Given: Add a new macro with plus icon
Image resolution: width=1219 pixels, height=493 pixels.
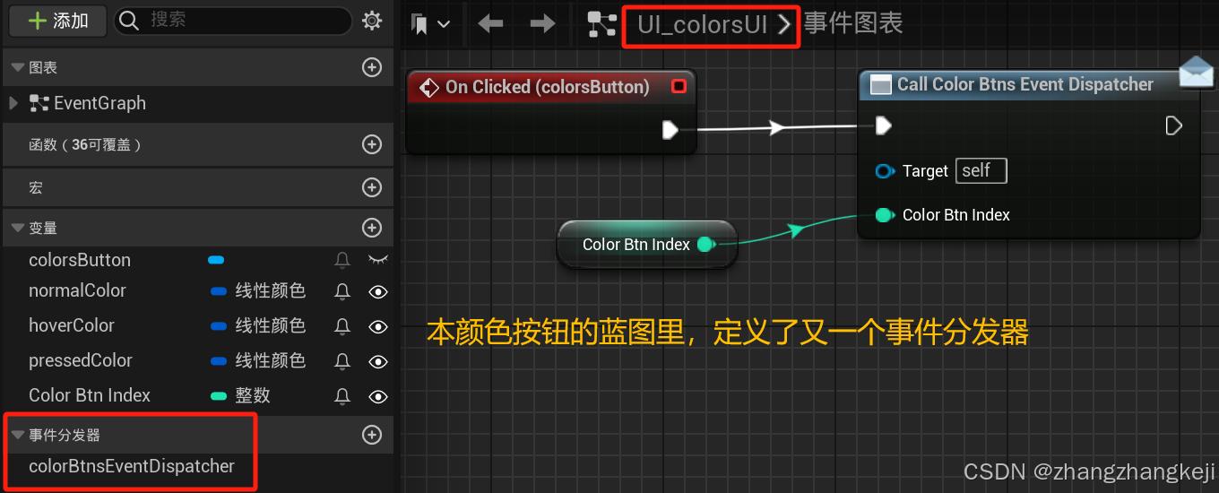Looking at the screenshot, I should point(372,187).
